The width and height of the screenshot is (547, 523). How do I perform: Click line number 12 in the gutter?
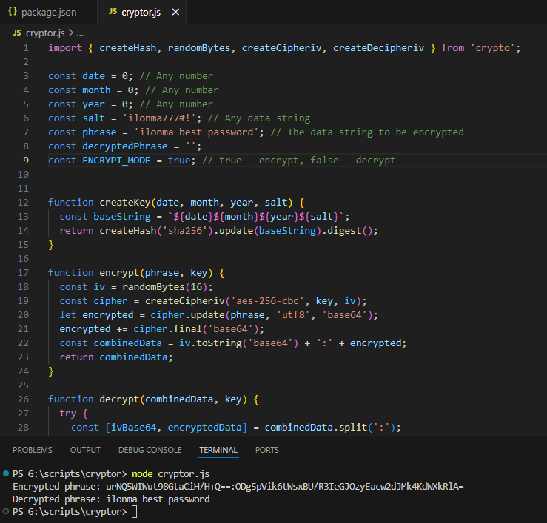[23, 203]
